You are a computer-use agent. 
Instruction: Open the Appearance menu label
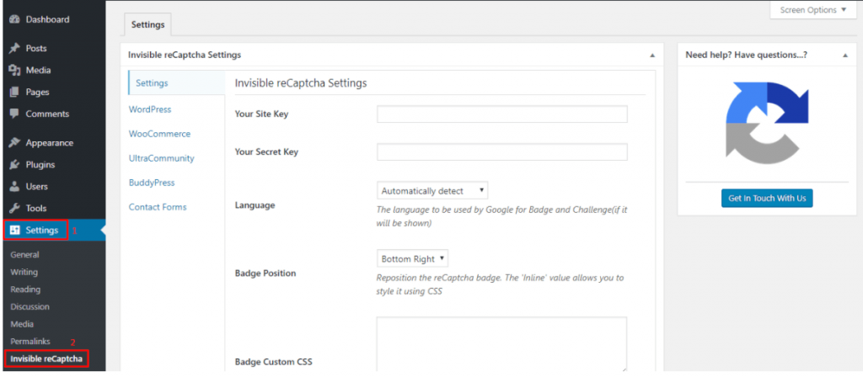(50, 143)
